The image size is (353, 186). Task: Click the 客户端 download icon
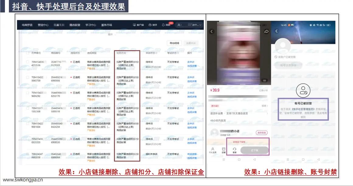click(x=135, y=25)
